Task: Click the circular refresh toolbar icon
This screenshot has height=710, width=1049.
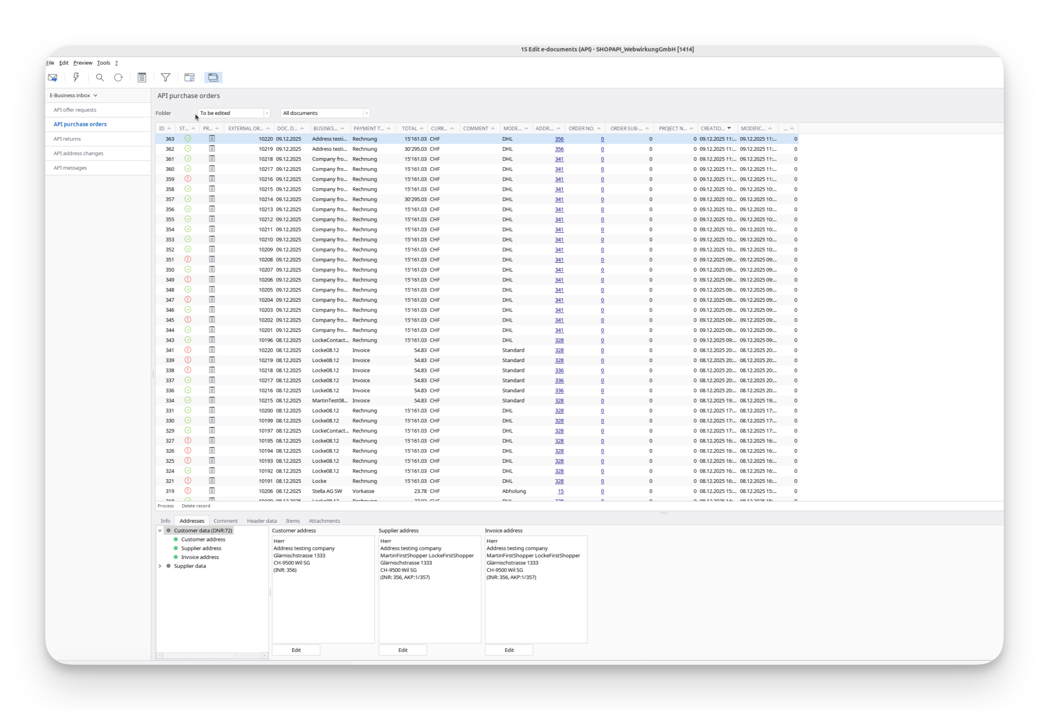Action: point(118,78)
